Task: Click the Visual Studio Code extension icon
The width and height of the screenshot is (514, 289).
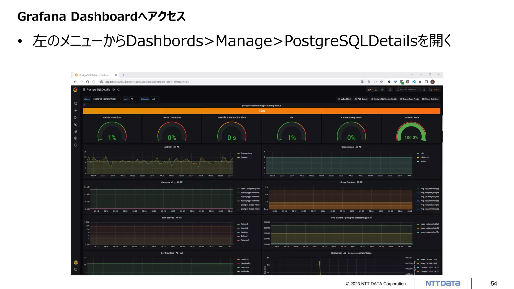Action: pos(414,82)
